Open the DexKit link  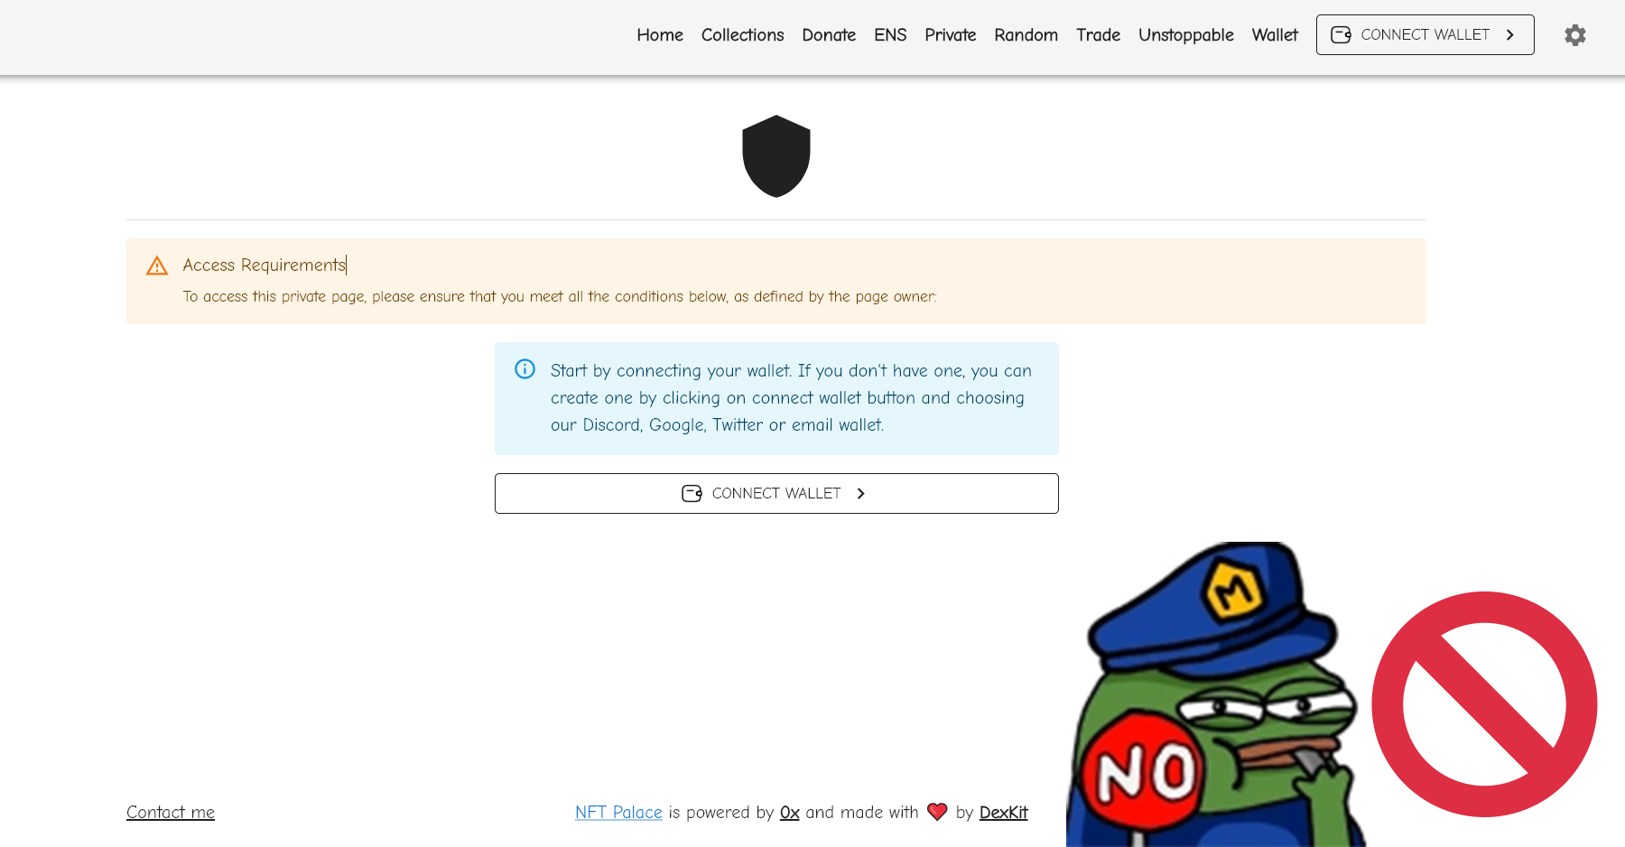pyautogui.click(x=1004, y=812)
